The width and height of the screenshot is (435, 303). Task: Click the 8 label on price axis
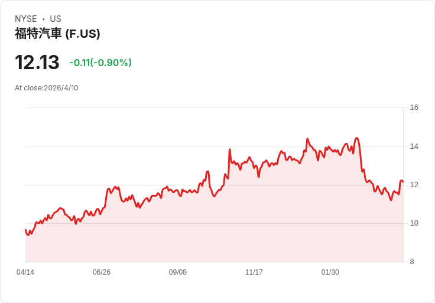(x=412, y=262)
